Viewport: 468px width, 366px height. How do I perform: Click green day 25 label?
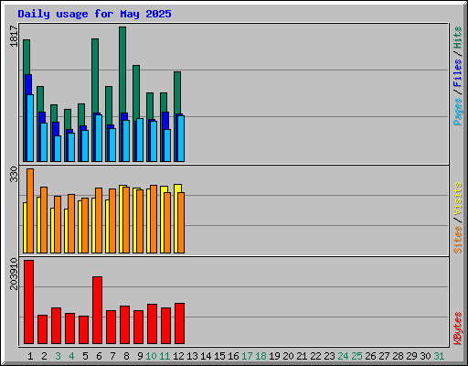click(356, 356)
